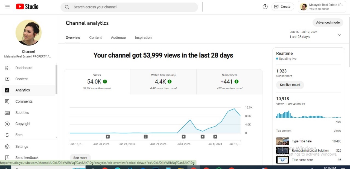Open the Inspiration tab
Viewport: 350px width, 169px height.
coord(143,38)
